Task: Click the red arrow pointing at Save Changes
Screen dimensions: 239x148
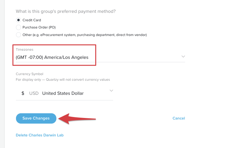Action: (x=77, y=119)
